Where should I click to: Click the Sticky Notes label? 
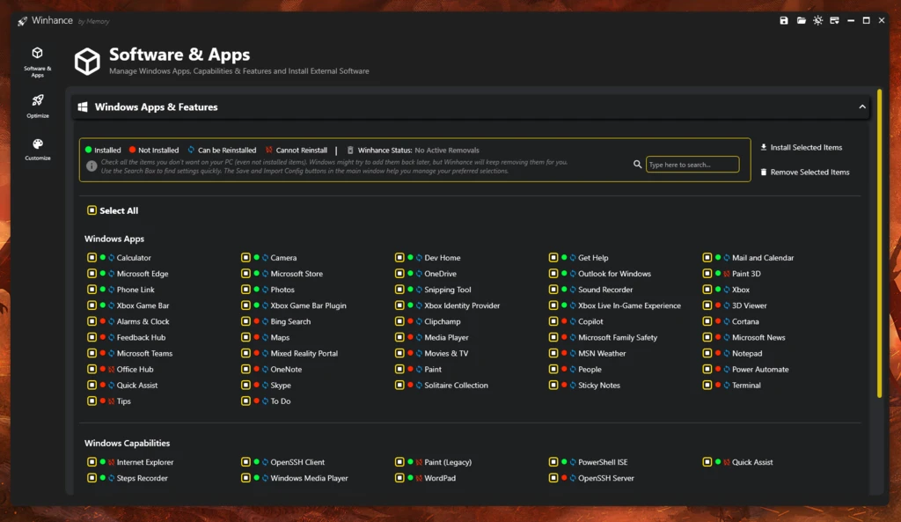tap(598, 386)
